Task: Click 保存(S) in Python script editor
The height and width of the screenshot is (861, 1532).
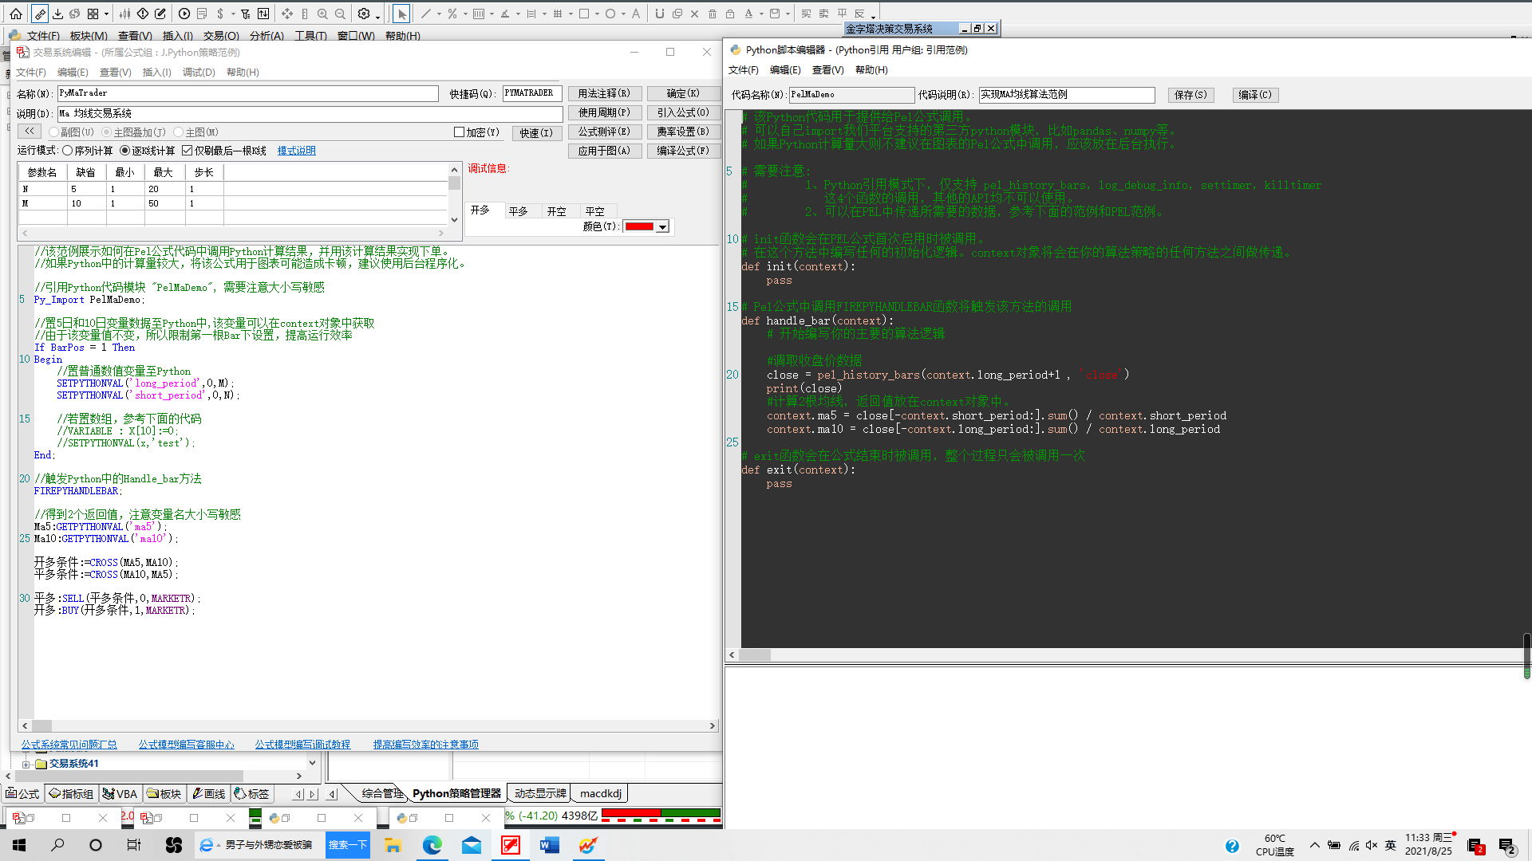Action: point(1190,95)
